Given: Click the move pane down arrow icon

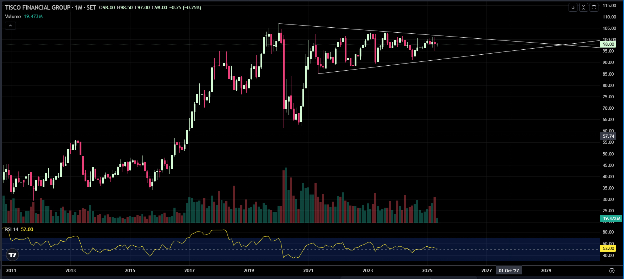Looking at the screenshot, I should point(573,7).
